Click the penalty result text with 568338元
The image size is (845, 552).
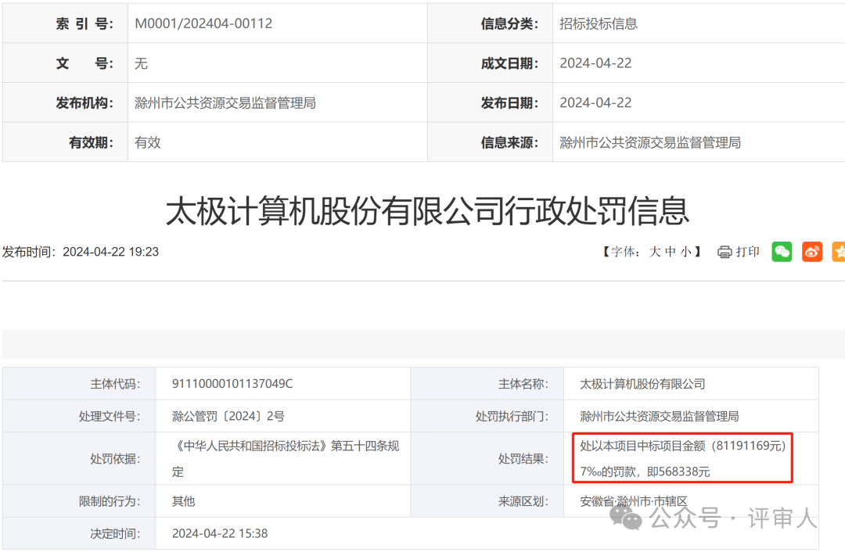pos(683,458)
